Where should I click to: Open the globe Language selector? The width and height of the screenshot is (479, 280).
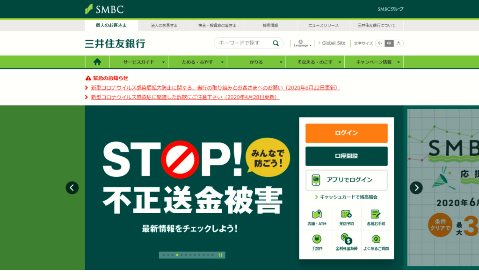(x=302, y=43)
